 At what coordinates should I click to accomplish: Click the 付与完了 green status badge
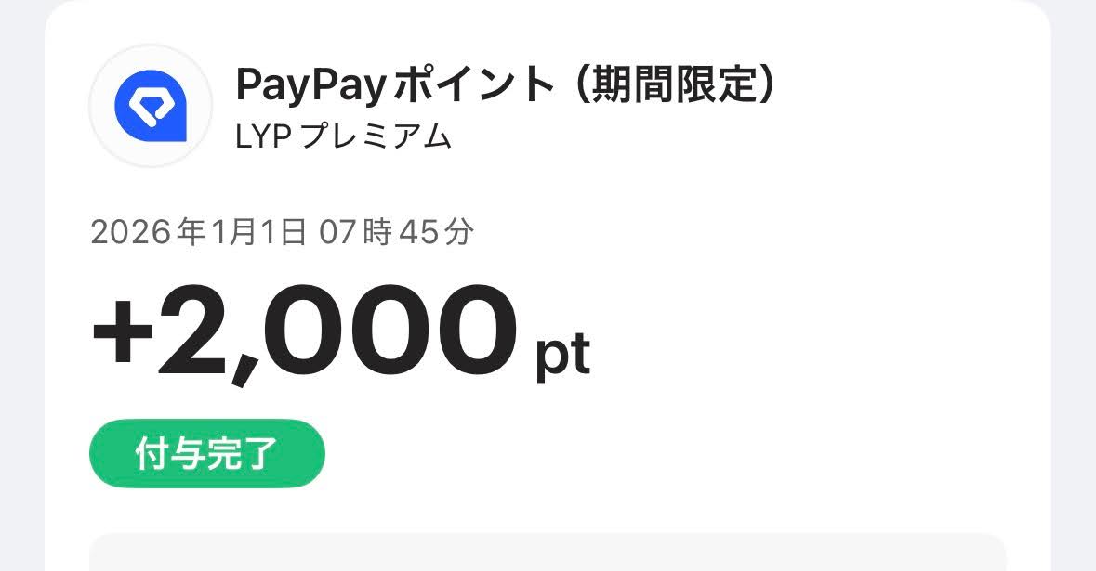click(x=206, y=454)
